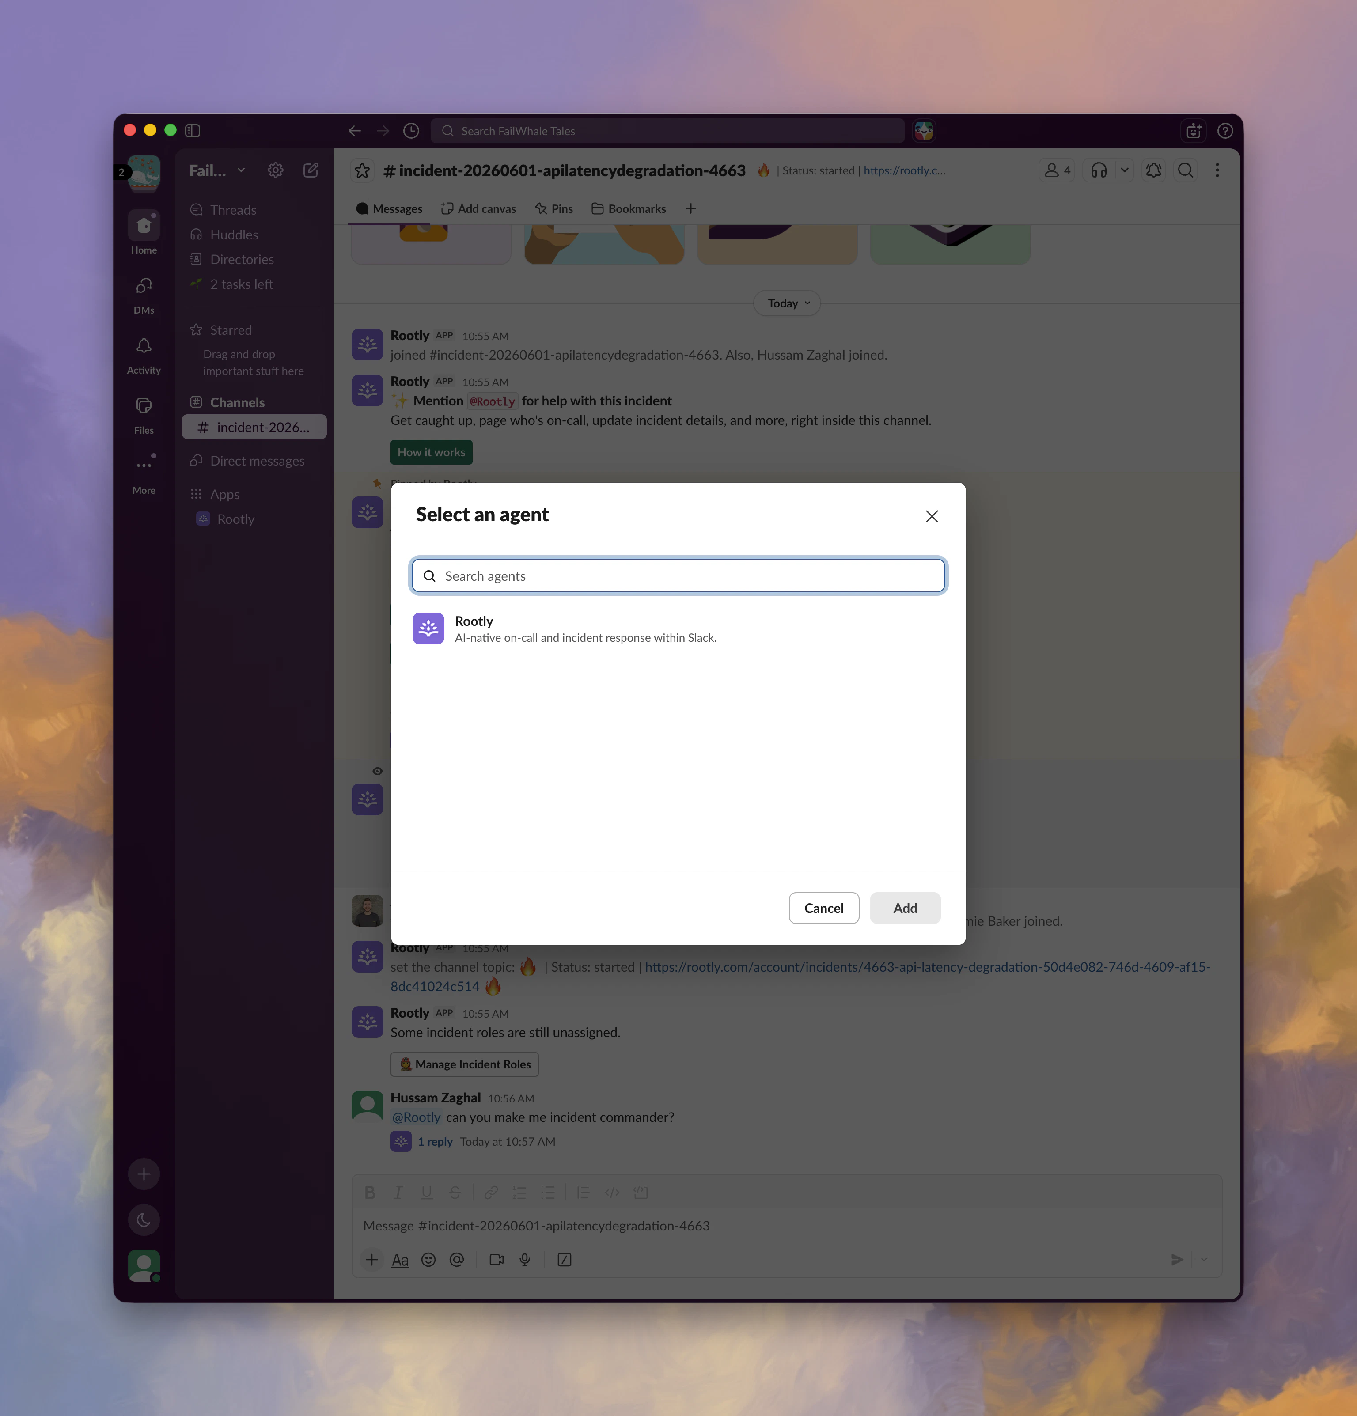Compose a new message with pencil icon

click(x=311, y=170)
